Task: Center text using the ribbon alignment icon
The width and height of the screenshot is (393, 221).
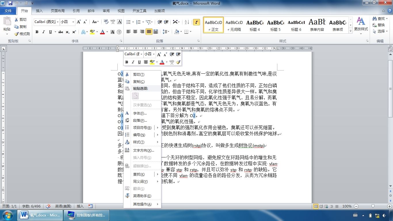Action: pyautogui.click(x=135, y=32)
